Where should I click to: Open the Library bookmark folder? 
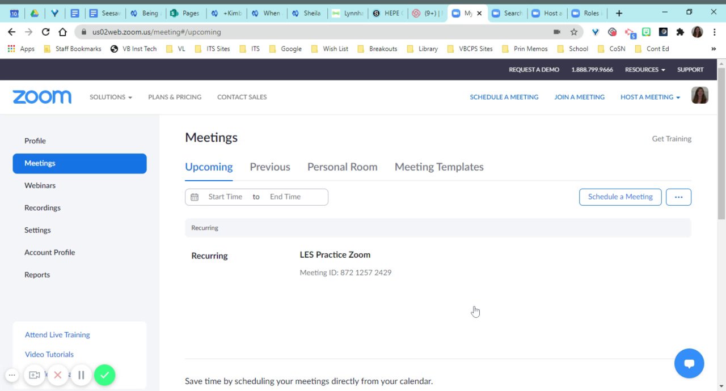pos(422,49)
